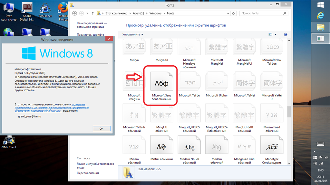330x185 pixels.
Task: Click the volume tray icon
Action: [x=326, y=157]
